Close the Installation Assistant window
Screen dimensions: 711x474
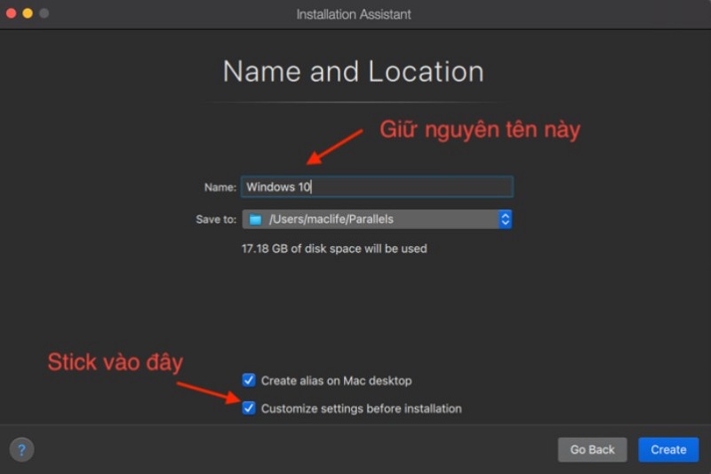[12, 13]
